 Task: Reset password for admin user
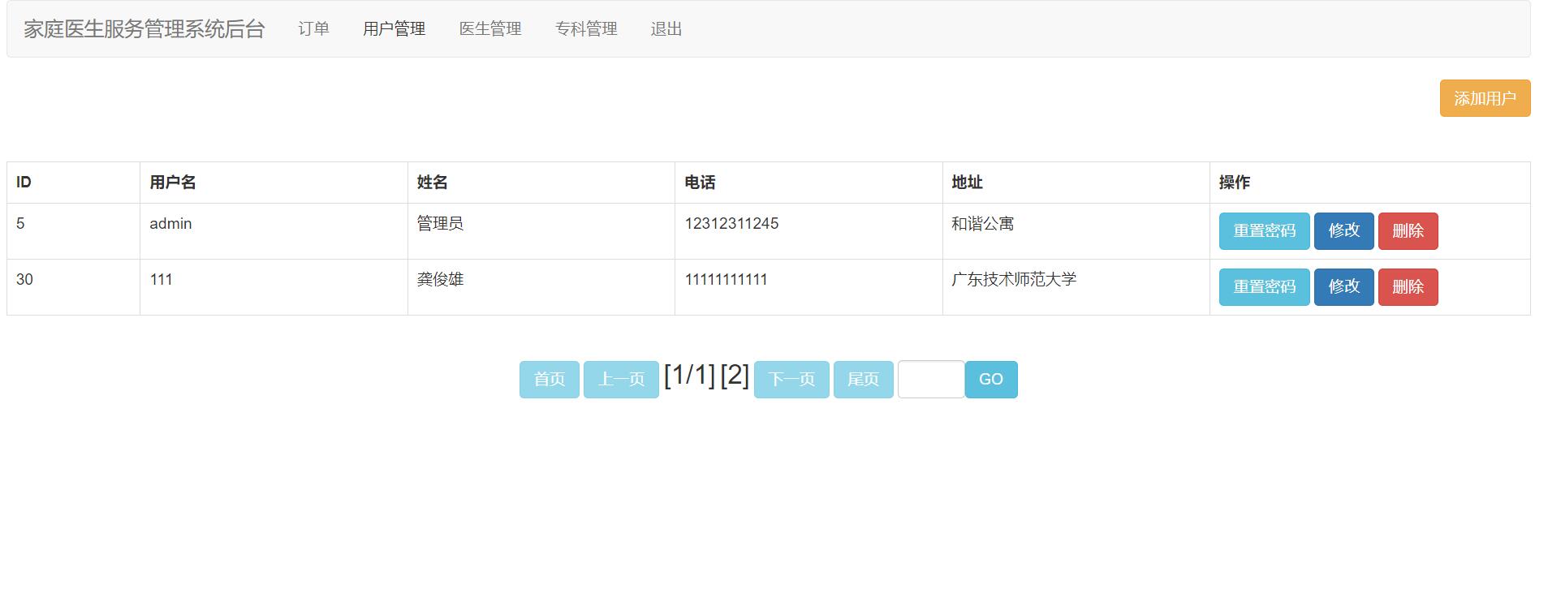point(1264,231)
